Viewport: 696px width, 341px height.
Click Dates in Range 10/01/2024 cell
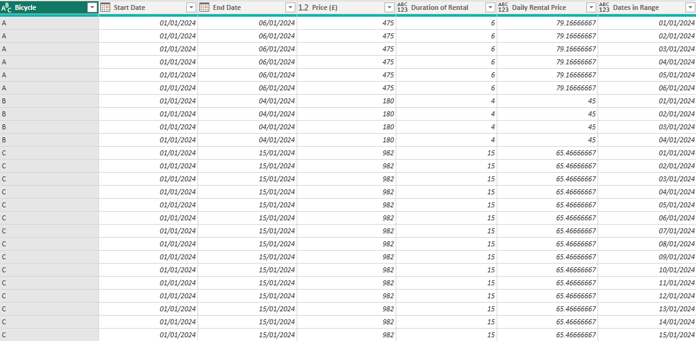tap(646, 270)
